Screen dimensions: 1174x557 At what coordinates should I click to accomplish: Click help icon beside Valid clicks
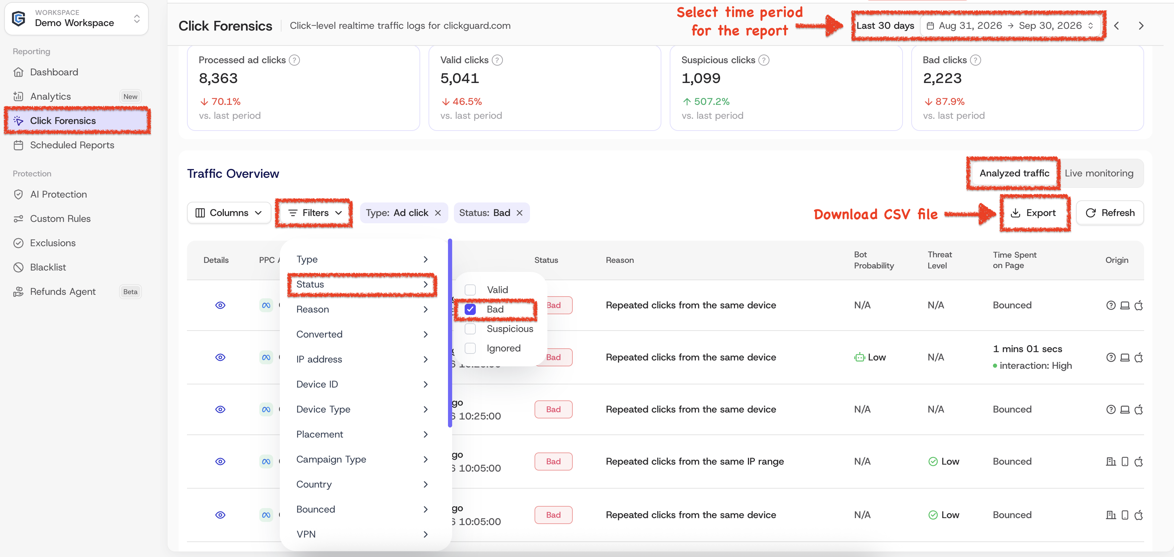point(497,60)
